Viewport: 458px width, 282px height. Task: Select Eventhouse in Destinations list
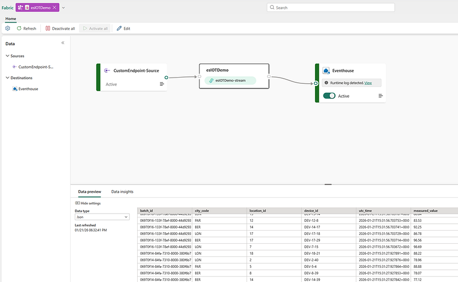tap(26, 89)
